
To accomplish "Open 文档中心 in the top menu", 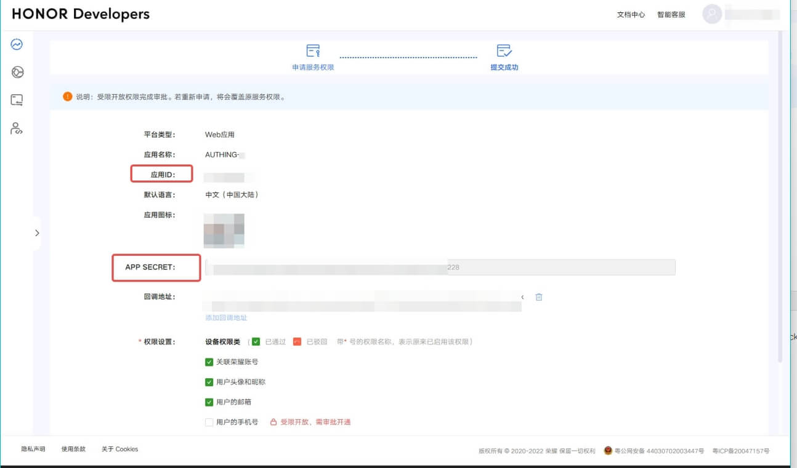I will (x=631, y=15).
